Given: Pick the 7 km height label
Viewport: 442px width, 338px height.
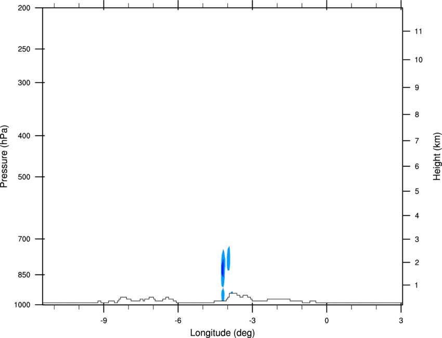Looking at the screenshot, I should coord(417,141).
